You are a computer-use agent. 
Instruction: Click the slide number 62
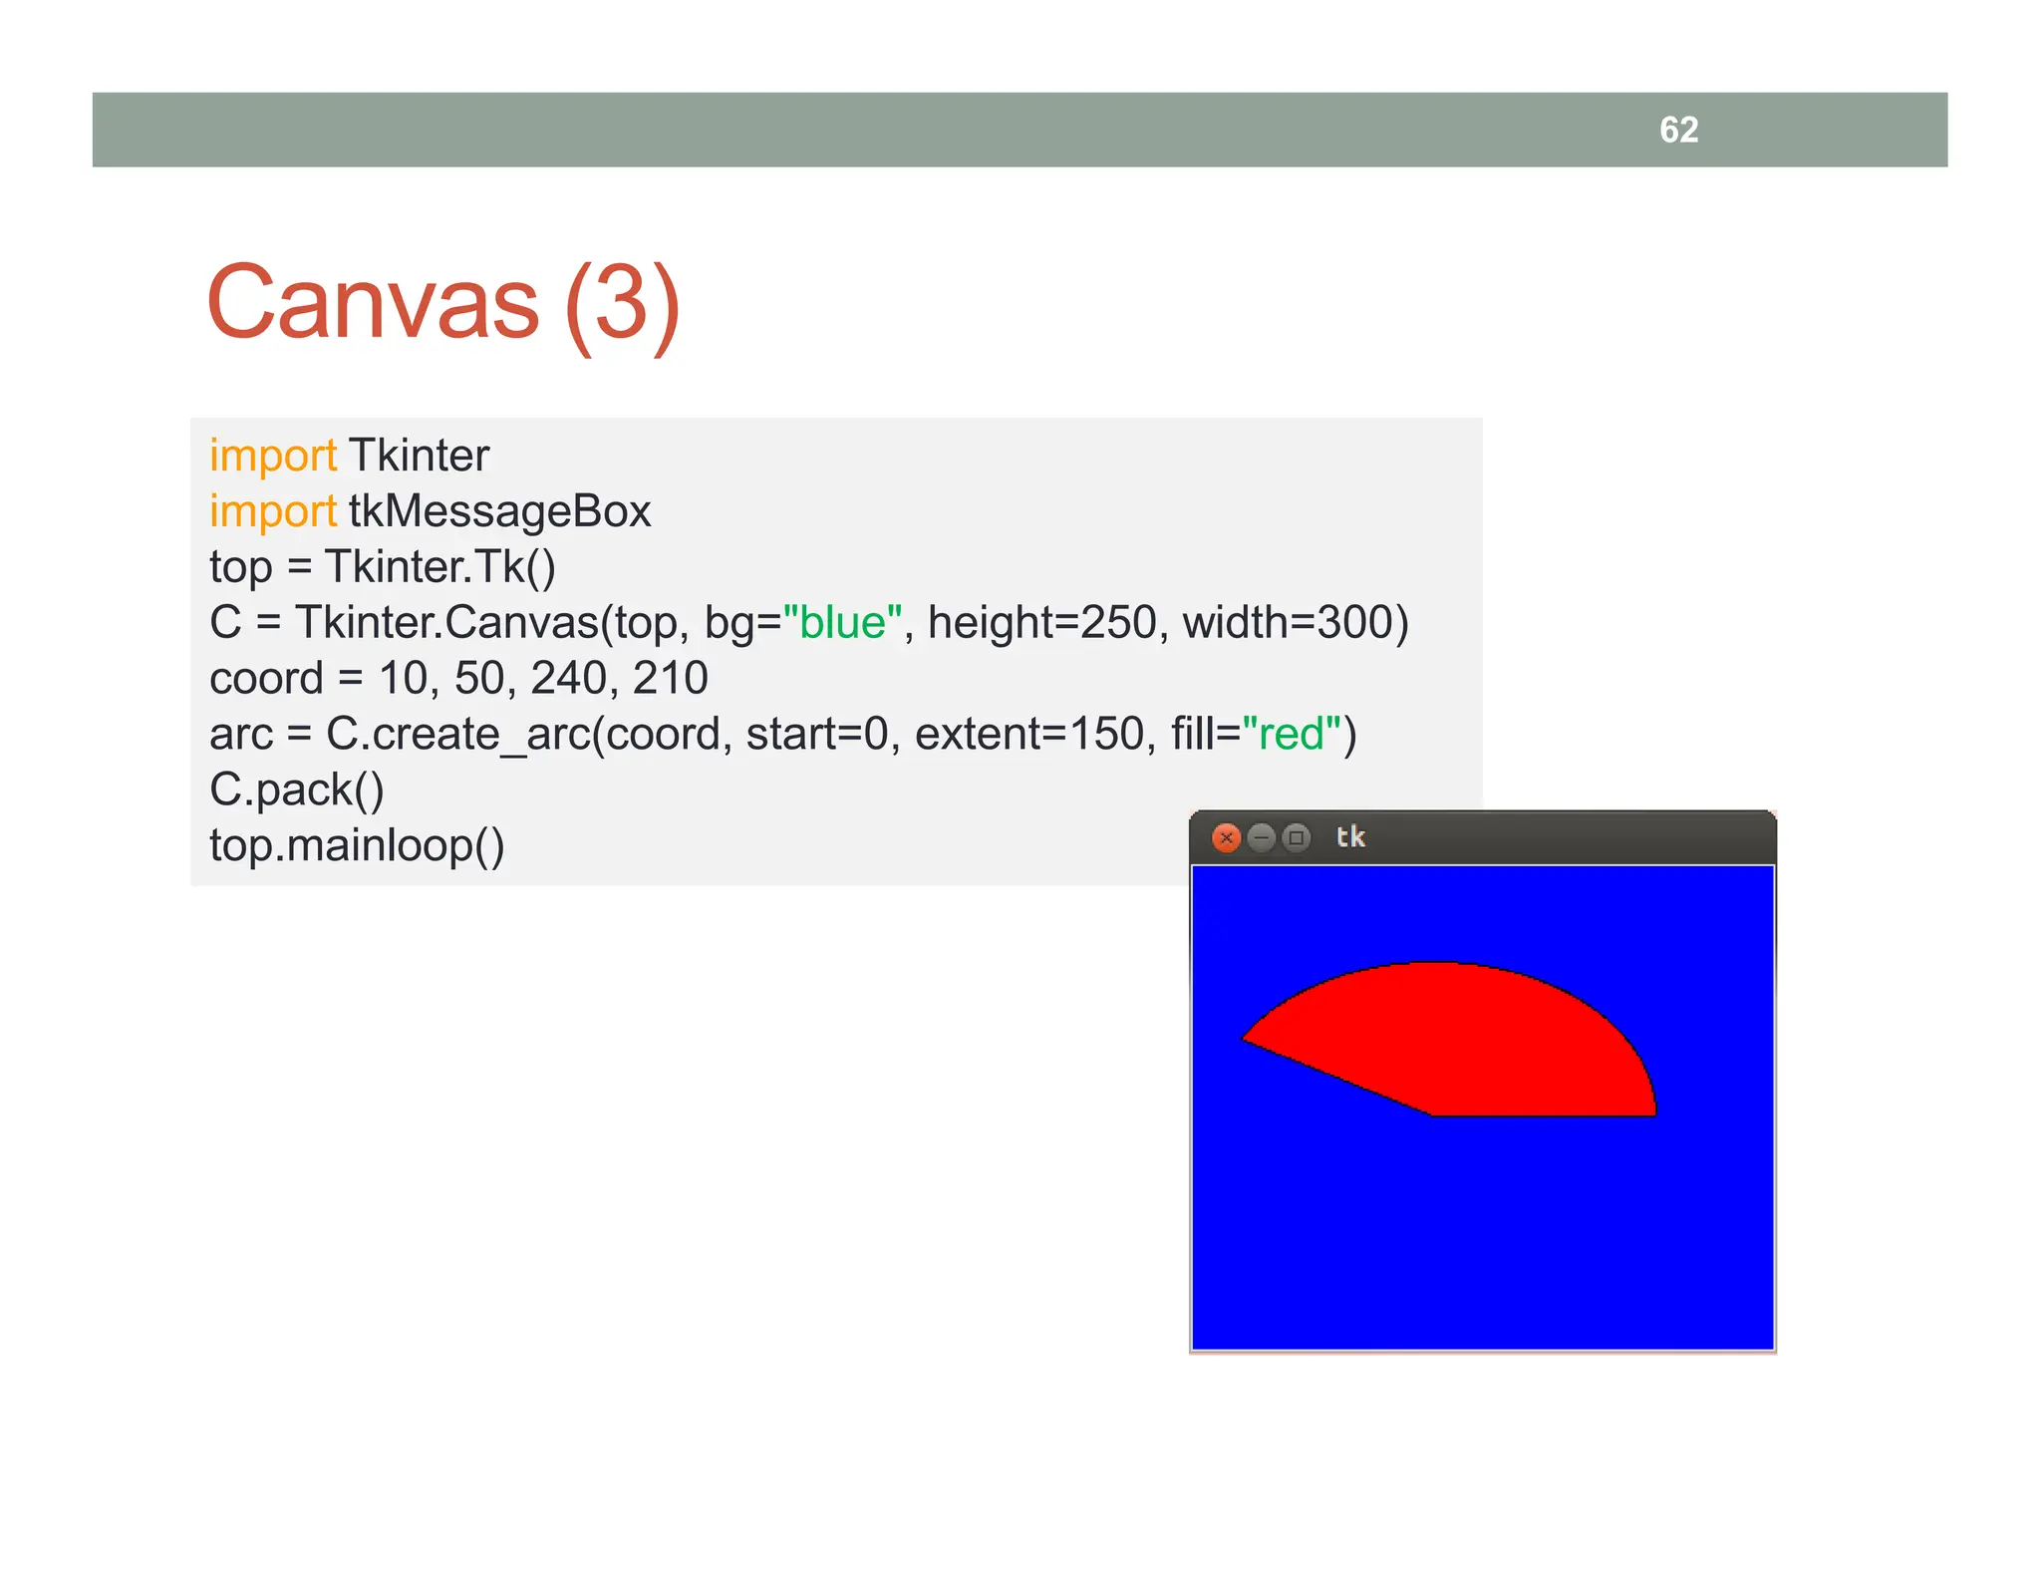click(1678, 130)
